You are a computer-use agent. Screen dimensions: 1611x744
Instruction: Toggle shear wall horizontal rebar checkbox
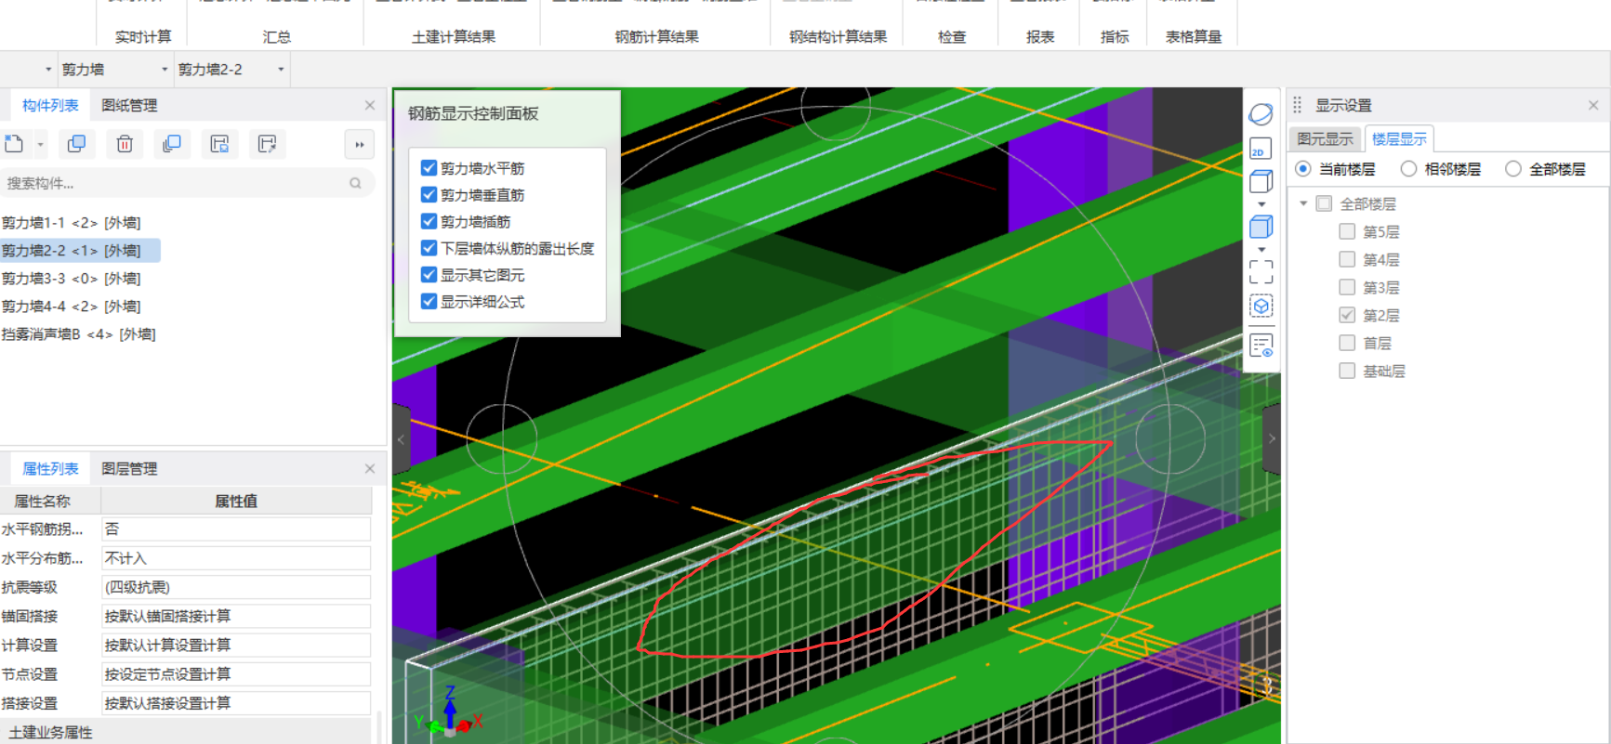429,168
